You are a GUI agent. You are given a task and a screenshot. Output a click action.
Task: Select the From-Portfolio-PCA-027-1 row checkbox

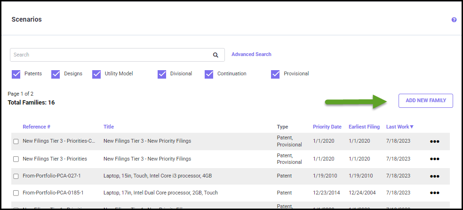click(16, 176)
